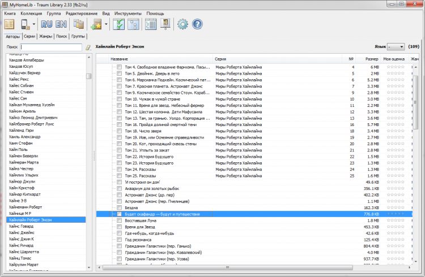Open settings gear icon
This screenshot has height=277, width=425.
click(182, 24)
